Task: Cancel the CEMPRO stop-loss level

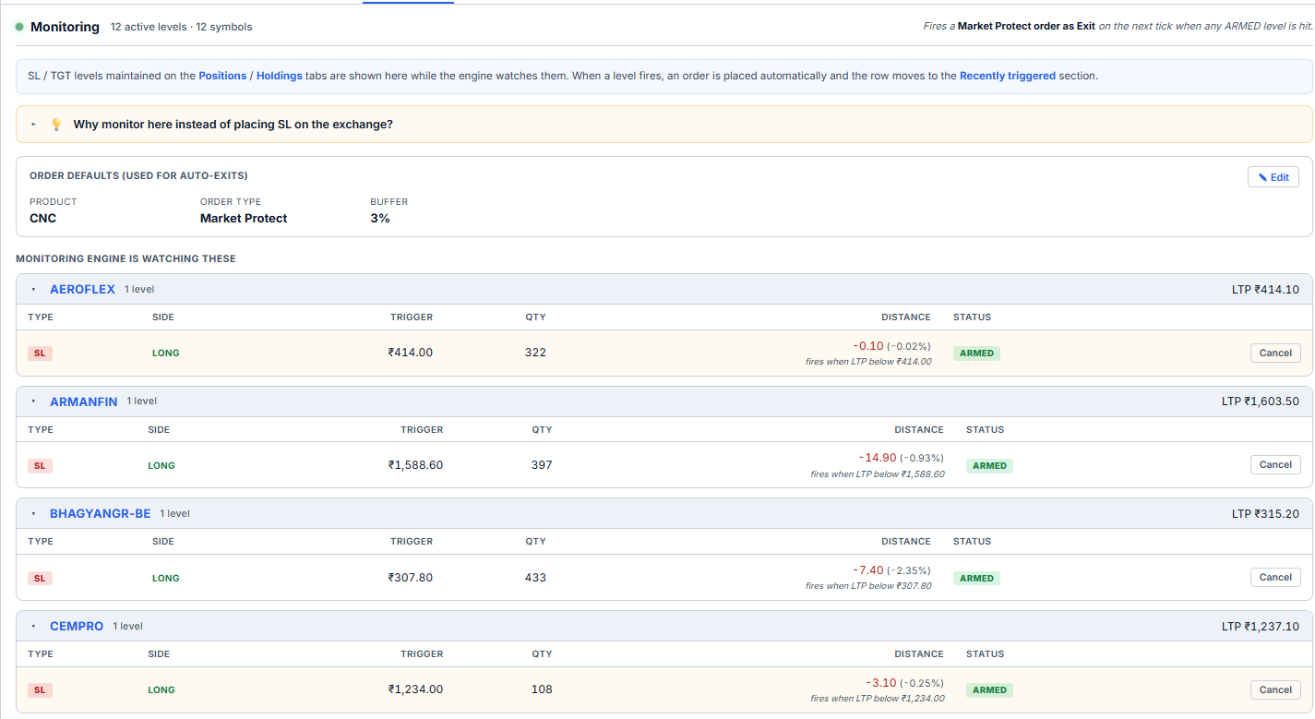Action: pyautogui.click(x=1275, y=689)
